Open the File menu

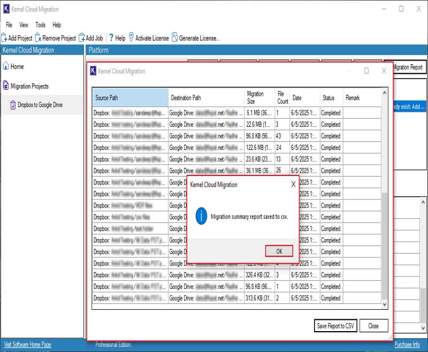[9, 25]
